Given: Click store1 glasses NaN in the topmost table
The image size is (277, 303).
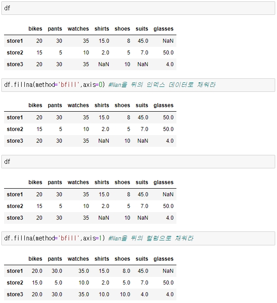Looking at the screenshot, I should (x=168, y=41).
